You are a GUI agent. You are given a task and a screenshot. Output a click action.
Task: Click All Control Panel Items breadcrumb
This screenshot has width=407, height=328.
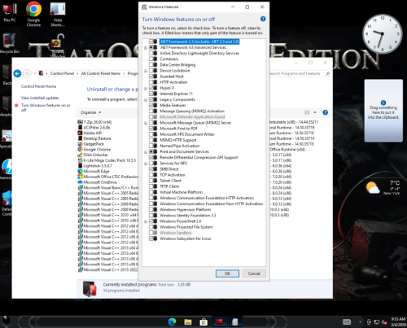tap(101, 73)
